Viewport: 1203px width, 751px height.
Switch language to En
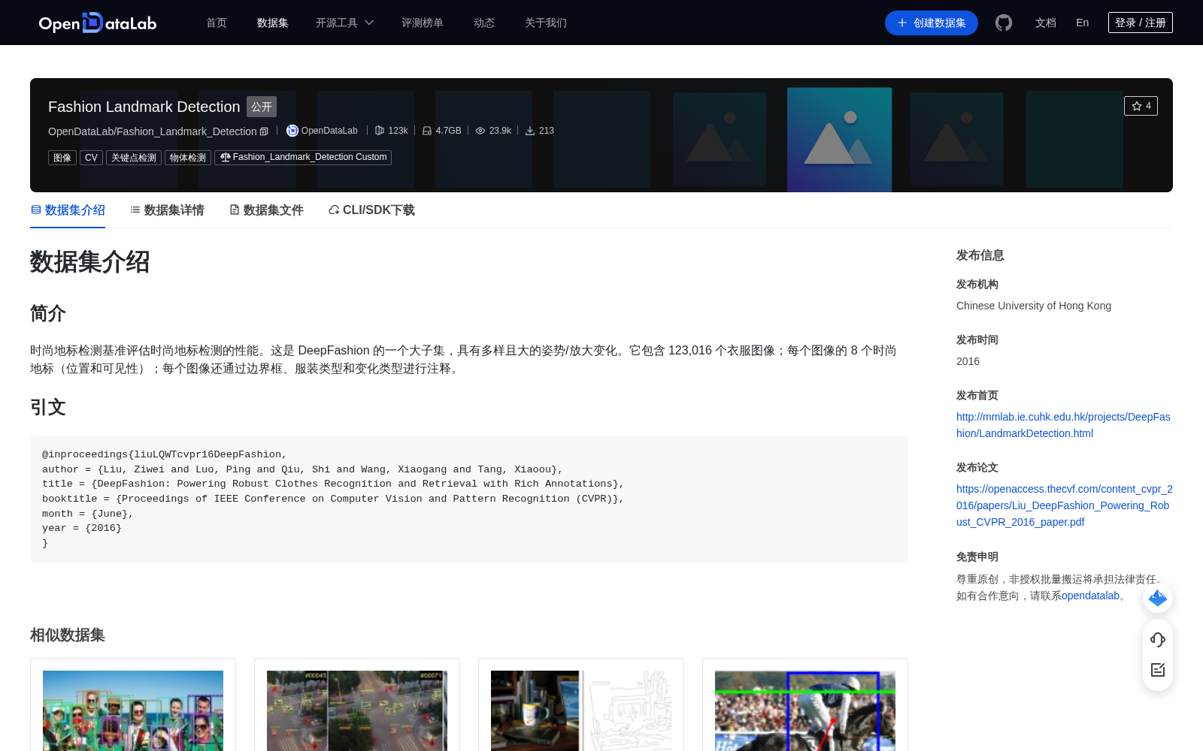1082,23
